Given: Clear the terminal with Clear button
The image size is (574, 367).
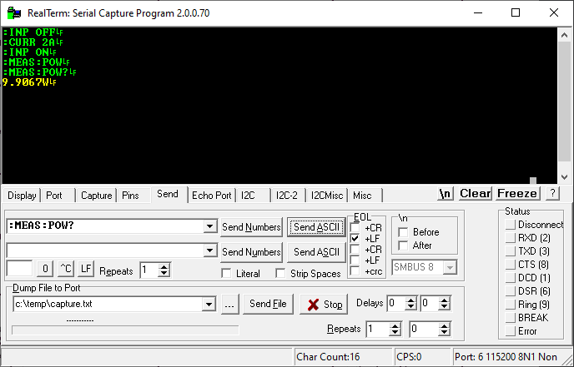Looking at the screenshot, I should click(x=476, y=194).
